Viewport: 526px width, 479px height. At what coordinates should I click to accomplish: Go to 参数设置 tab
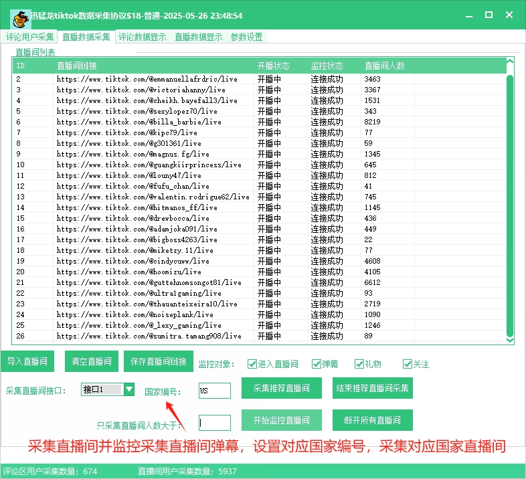pyautogui.click(x=246, y=37)
